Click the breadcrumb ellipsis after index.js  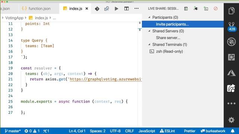coord(54,18)
